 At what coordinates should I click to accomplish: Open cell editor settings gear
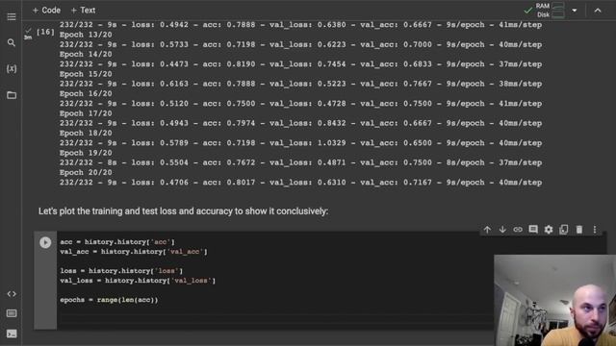click(x=549, y=230)
